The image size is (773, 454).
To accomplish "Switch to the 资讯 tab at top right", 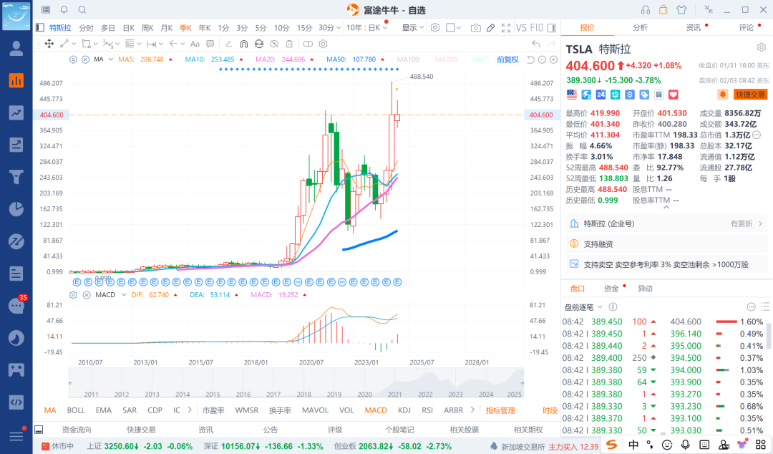I will click(x=693, y=28).
